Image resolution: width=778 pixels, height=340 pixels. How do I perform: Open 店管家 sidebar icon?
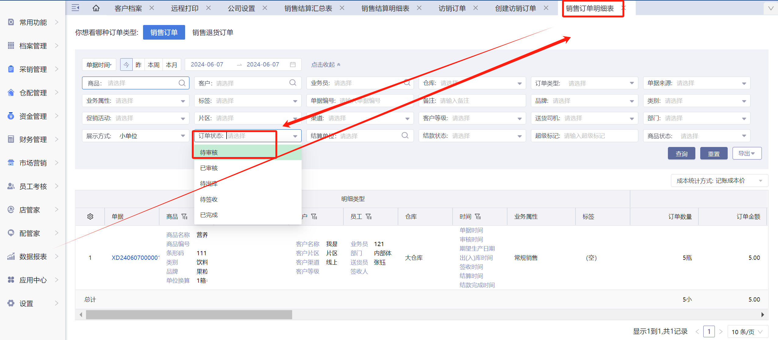tap(11, 209)
